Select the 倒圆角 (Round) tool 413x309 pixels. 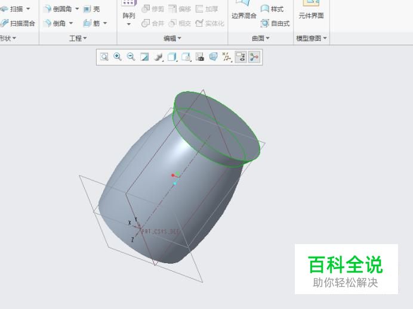58,9
